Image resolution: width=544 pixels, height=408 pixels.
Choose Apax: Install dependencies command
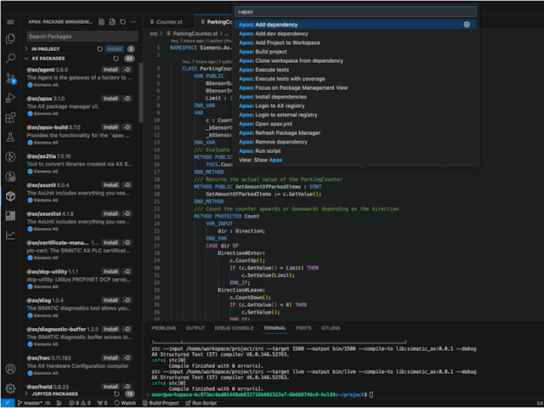(x=355, y=97)
